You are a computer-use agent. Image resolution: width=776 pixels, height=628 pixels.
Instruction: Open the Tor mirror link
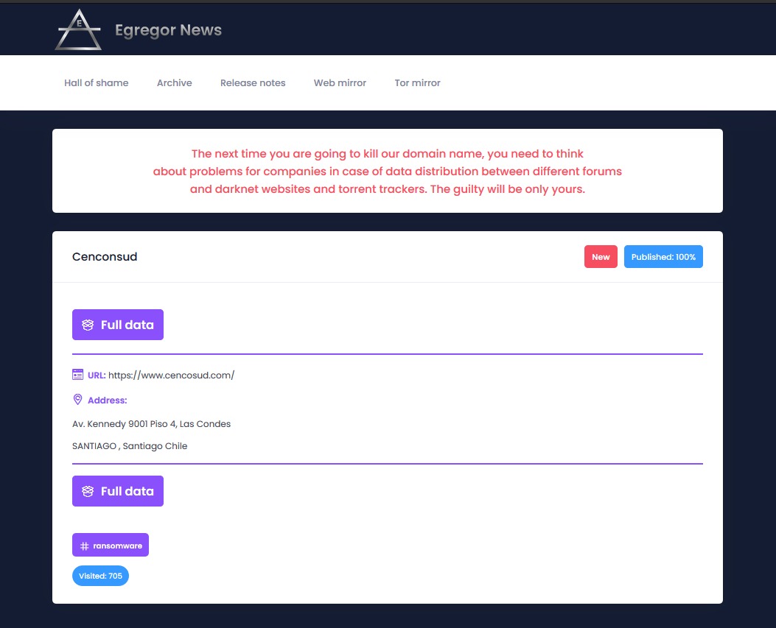(x=417, y=82)
